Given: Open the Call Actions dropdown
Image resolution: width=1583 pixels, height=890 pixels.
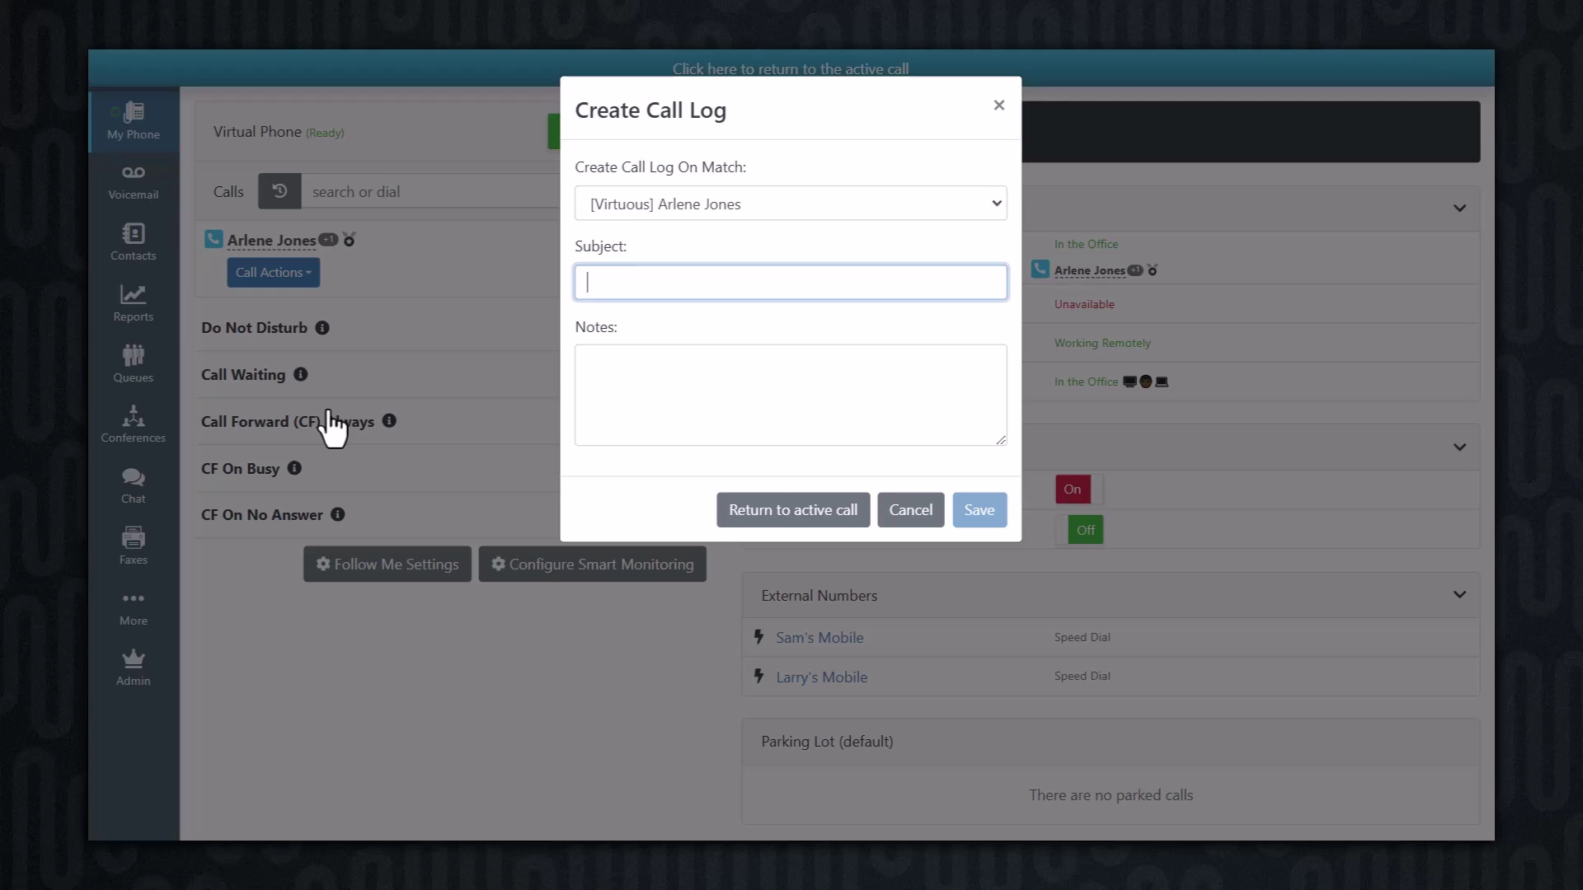Looking at the screenshot, I should pyautogui.click(x=273, y=273).
